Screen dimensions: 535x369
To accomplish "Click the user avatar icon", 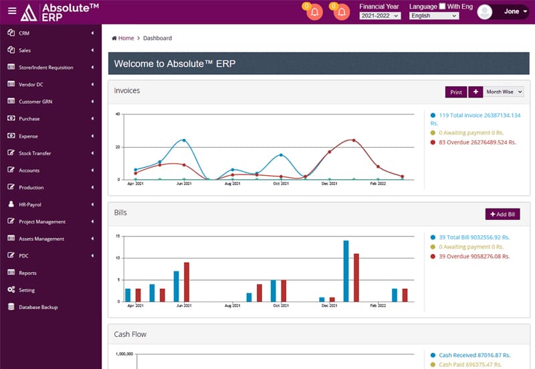I will [485, 11].
